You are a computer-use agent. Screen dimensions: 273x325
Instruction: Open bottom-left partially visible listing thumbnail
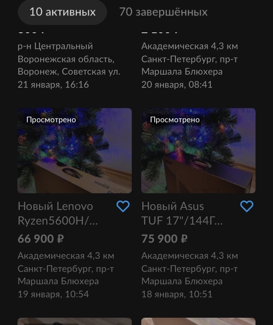click(x=75, y=321)
